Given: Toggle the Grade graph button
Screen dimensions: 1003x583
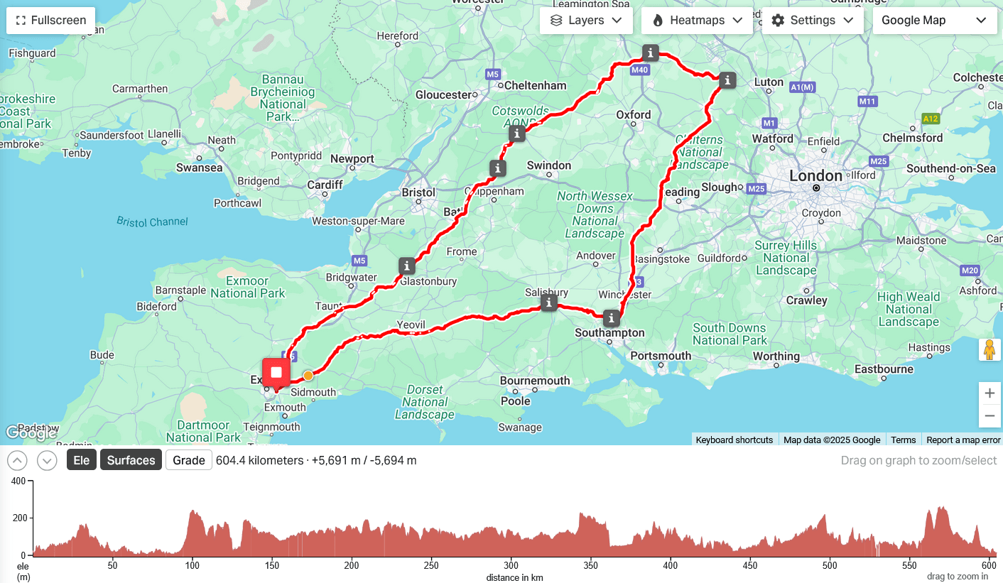Looking at the screenshot, I should click(189, 460).
